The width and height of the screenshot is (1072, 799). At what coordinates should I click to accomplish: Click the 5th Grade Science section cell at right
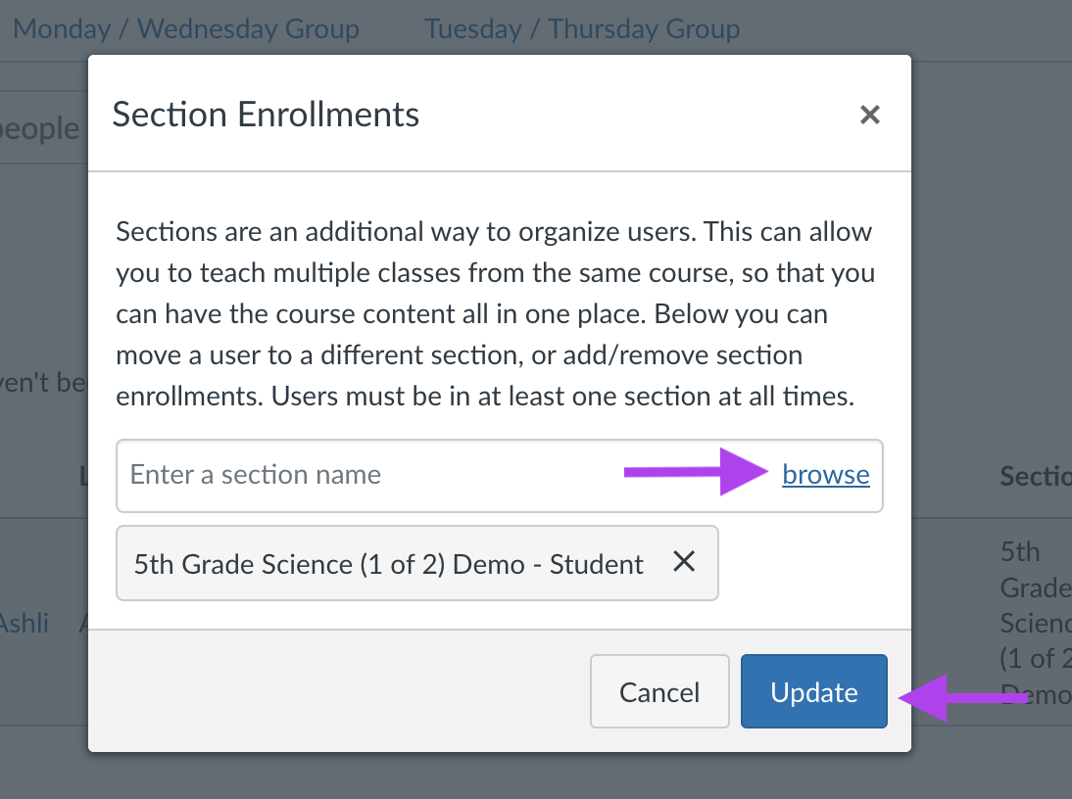tap(1035, 623)
